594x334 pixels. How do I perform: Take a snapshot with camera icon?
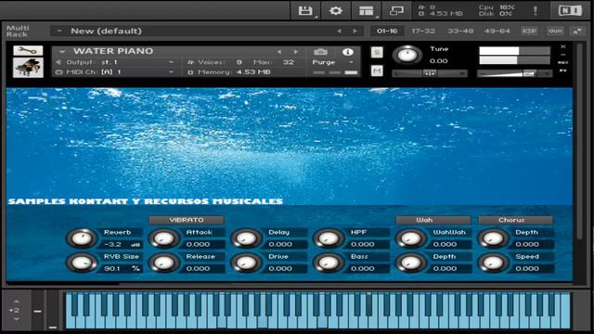[320, 52]
